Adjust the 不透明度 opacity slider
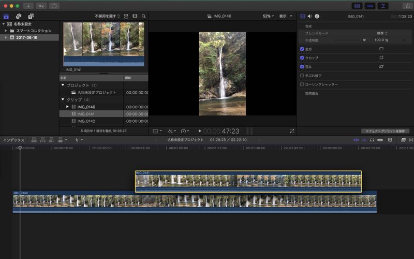Image resolution: width=414 pixels, height=259 pixels. 364,40
